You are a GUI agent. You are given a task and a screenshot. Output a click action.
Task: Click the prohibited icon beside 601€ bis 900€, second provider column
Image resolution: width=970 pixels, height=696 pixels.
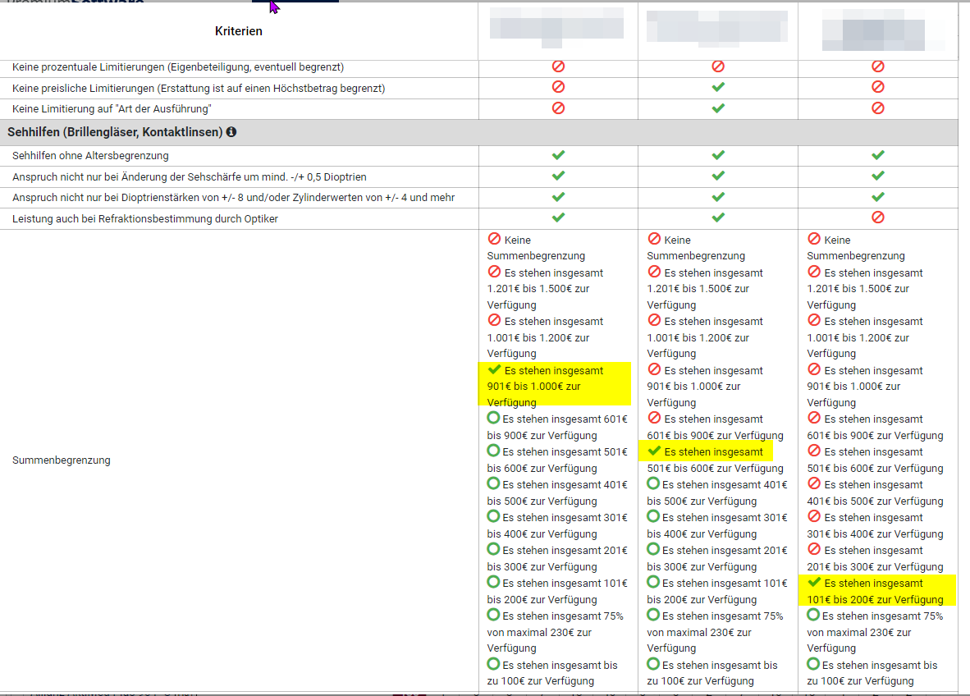click(655, 419)
